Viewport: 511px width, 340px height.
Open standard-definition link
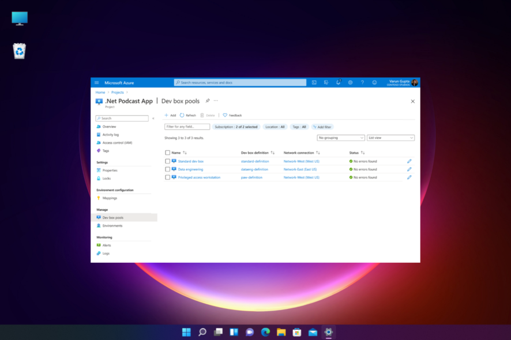click(x=255, y=161)
